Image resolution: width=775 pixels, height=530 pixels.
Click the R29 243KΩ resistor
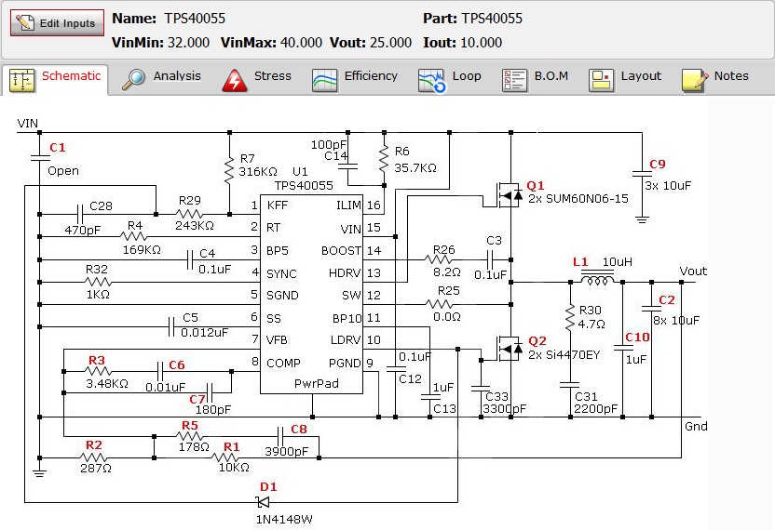point(189,214)
